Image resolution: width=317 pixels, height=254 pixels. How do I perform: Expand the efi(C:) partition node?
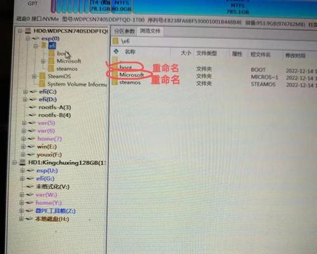25,91
